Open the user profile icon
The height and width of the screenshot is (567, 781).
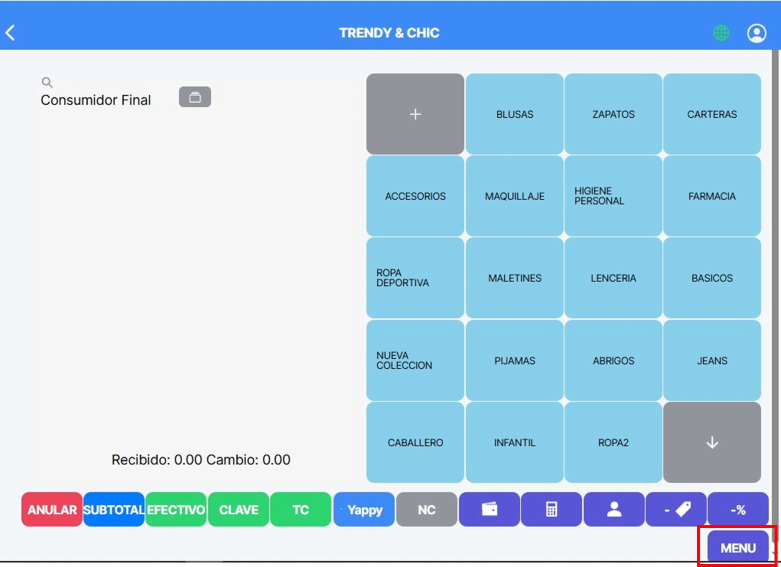[756, 33]
